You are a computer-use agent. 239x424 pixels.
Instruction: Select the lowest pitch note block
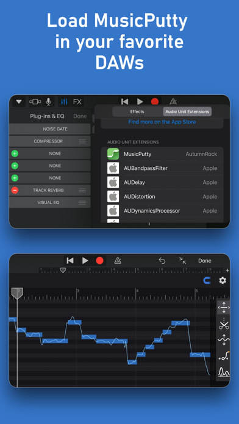coord(132,362)
